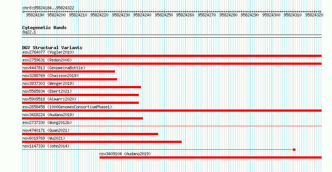Click ruler position 95824240
This screenshot has width=332, height=172.
point(142,15)
